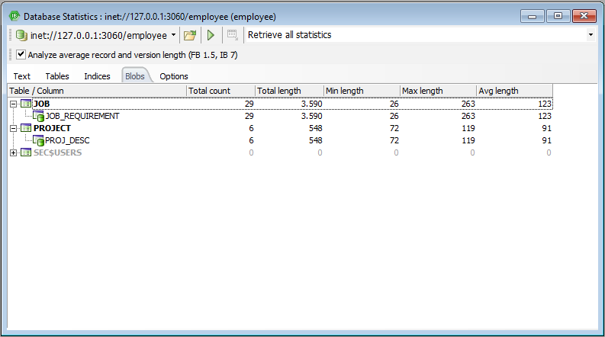Close the Database Statistics window
Viewport: 605px width, 337px height.
(x=584, y=16)
